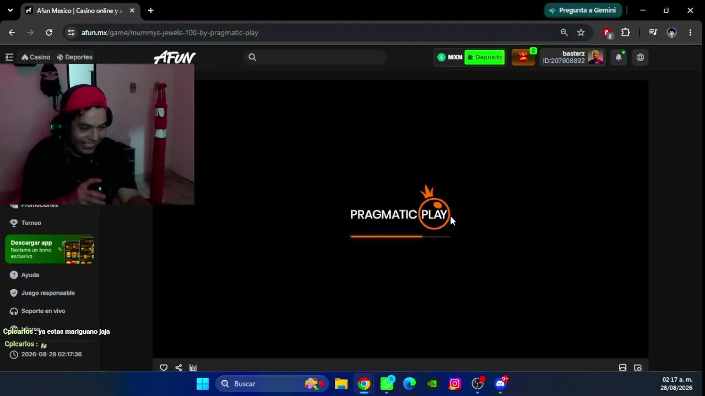Add the game to favorites with heart icon
This screenshot has width=705, height=396.
tap(164, 367)
